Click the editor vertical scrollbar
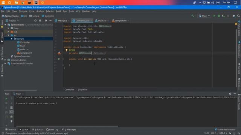The width and height of the screenshot is (241, 135). (236, 58)
